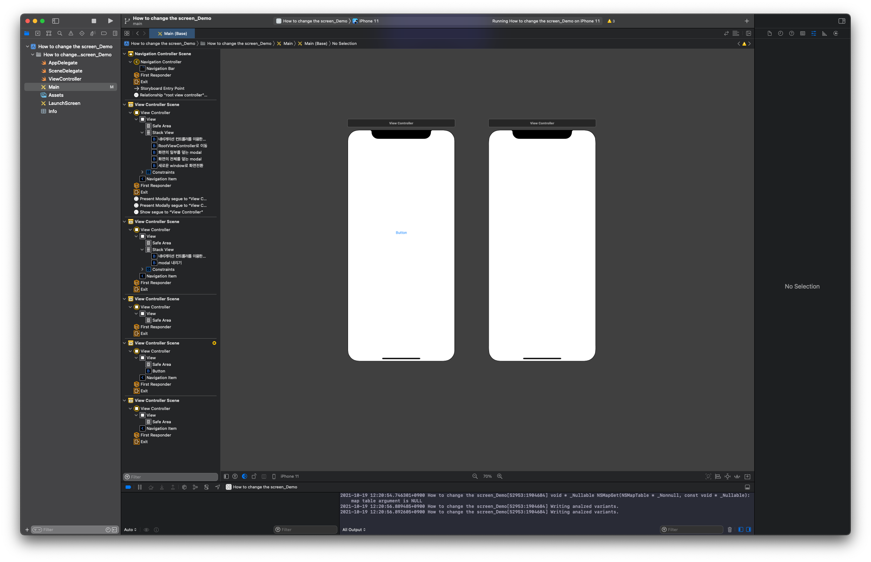The height and width of the screenshot is (562, 871).
Task: Select the Main (Base) editor tab
Action: tap(172, 33)
